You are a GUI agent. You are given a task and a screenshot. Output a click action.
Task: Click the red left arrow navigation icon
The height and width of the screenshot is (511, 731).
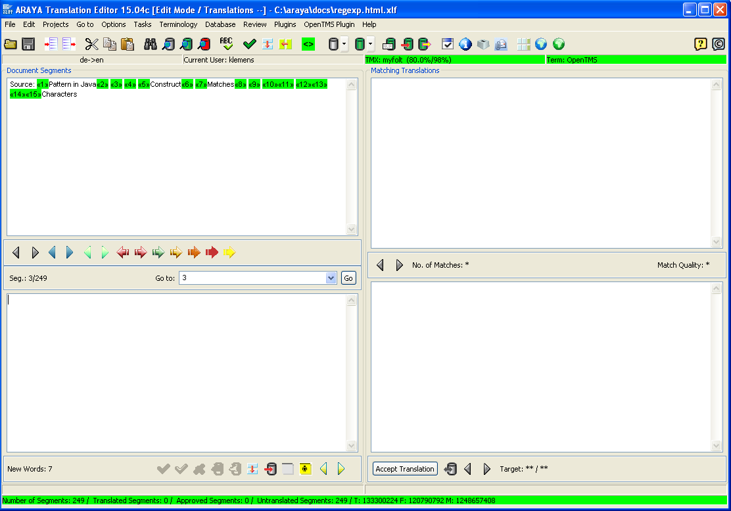[x=123, y=253]
